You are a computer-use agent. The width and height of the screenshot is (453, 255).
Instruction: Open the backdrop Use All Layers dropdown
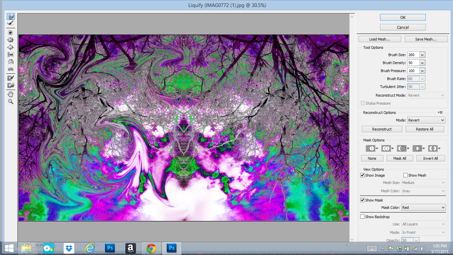click(x=423, y=224)
